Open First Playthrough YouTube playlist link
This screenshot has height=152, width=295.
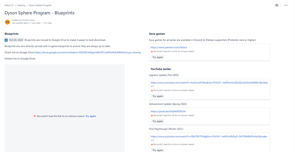pos(209,138)
